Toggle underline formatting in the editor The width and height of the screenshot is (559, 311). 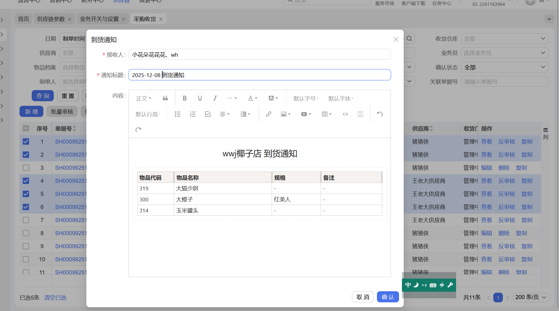(200, 98)
